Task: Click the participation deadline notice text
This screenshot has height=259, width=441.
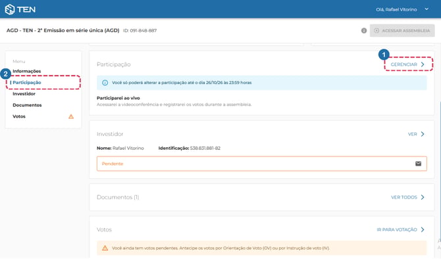Action: pyautogui.click(x=182, y=83)
